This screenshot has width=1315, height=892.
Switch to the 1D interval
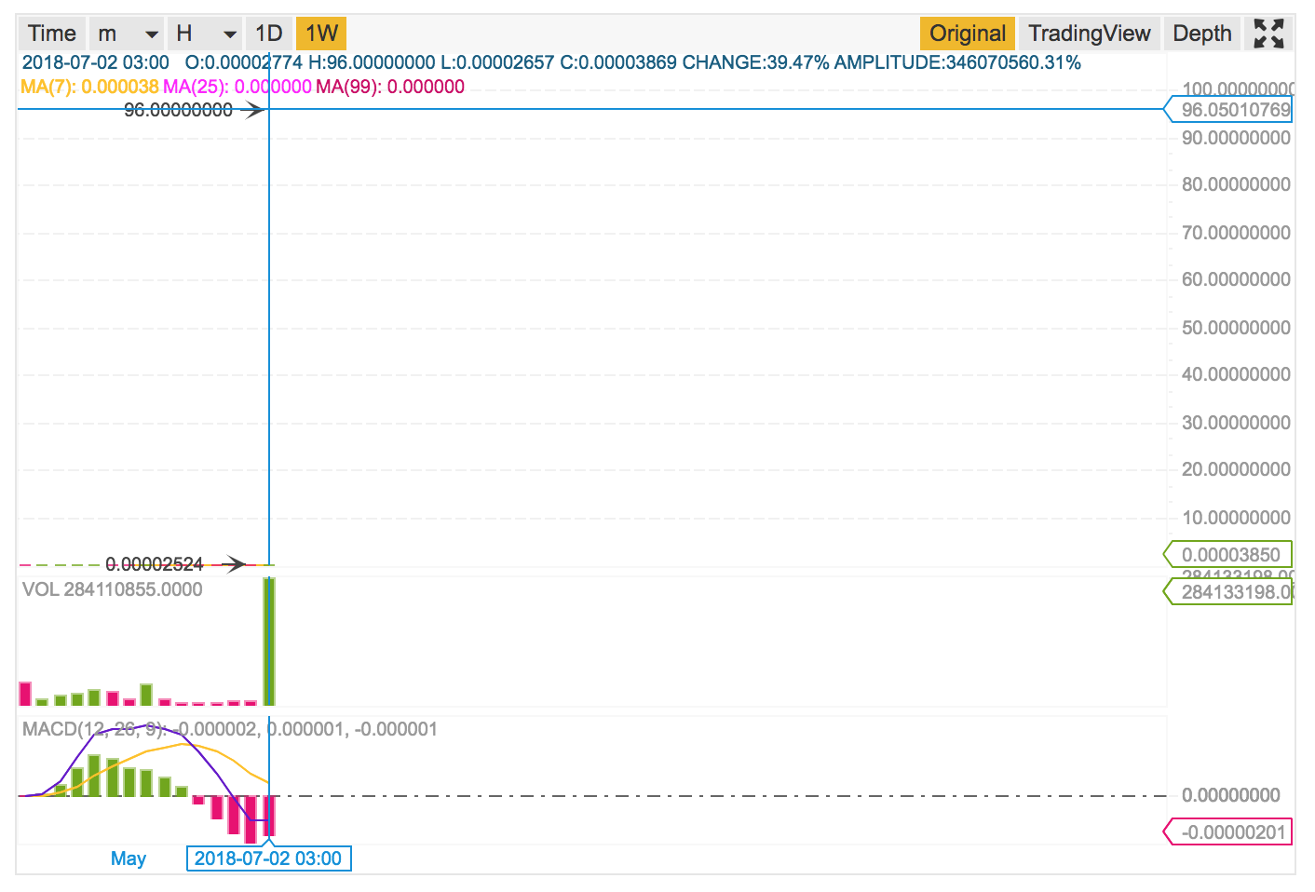269,34
